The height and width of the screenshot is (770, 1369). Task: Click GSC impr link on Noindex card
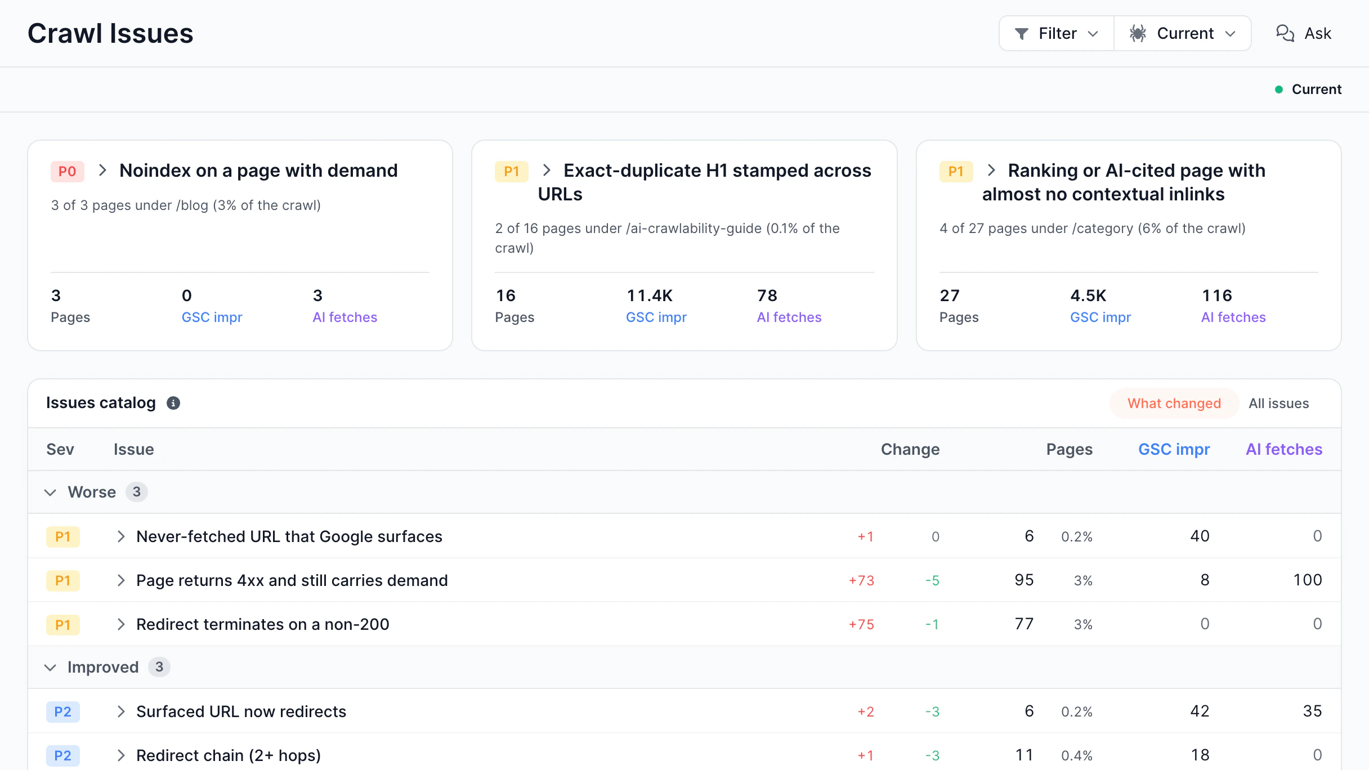[x=212, y=317]
